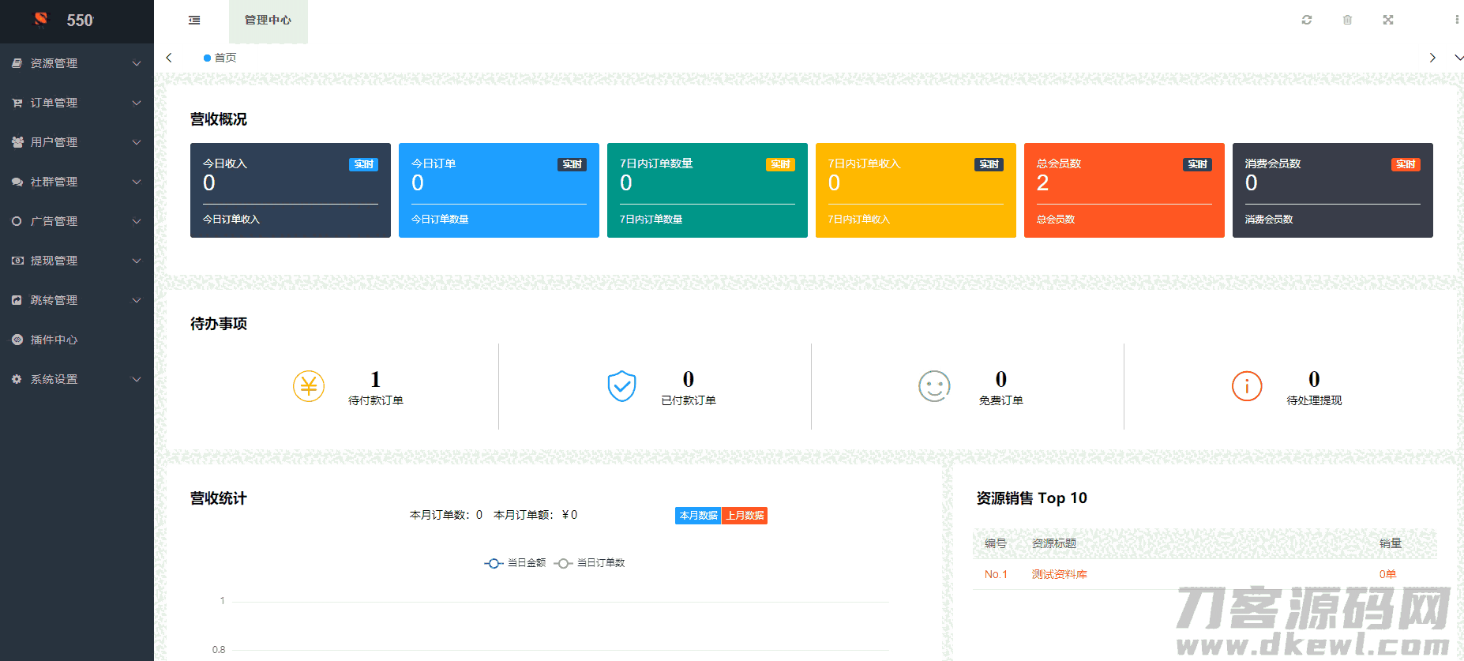Click the yen icon for pending payment orders

pos(309,386)
